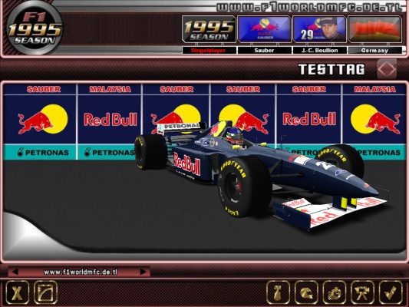Screen dimensions: 409x307
Task: Open the trophy championship icon
Action: (278, 292)
